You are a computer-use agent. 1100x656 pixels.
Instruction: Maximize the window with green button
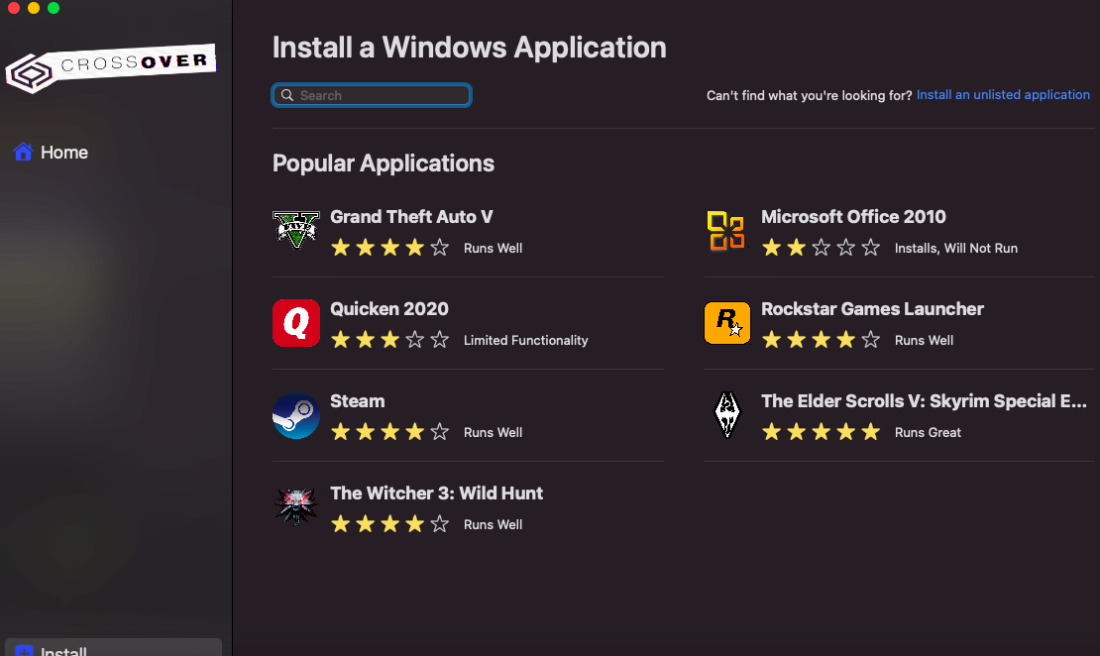click(x=54, y=8)
